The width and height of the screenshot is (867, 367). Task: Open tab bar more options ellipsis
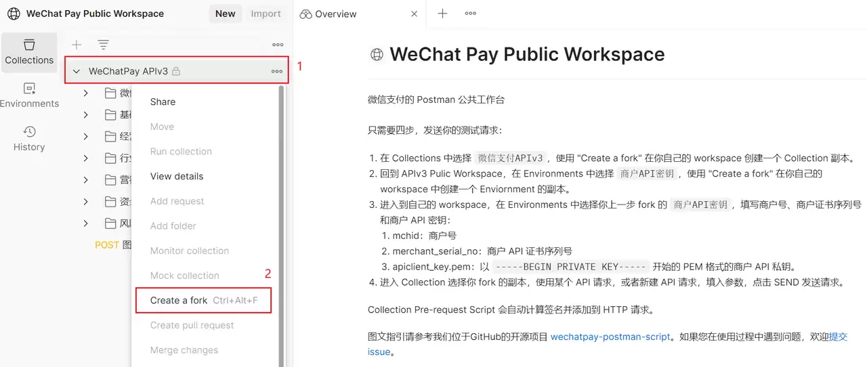tap(470, 14)
